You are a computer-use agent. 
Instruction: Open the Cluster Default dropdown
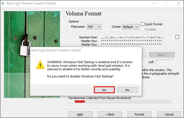point(131,27)
